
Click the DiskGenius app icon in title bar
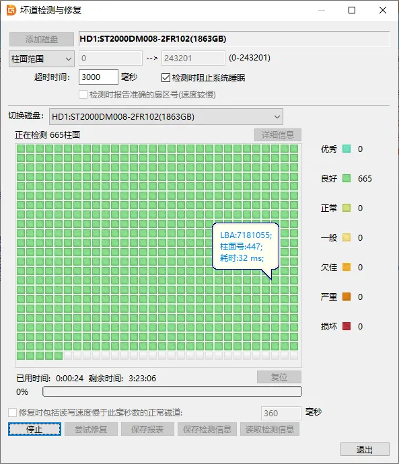tap(11, 10)
